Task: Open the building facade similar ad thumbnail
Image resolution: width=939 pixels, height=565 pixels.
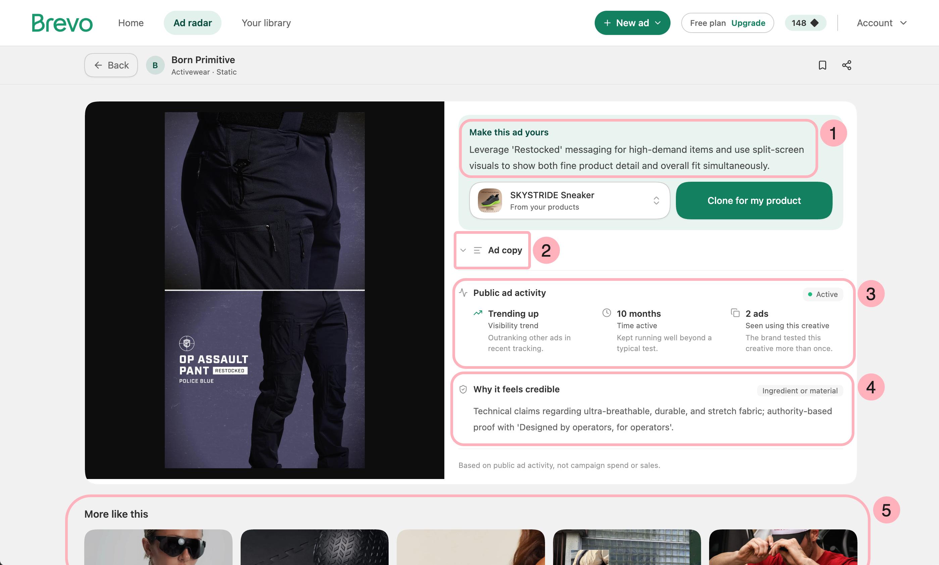Action: click(x=627, y=547)
